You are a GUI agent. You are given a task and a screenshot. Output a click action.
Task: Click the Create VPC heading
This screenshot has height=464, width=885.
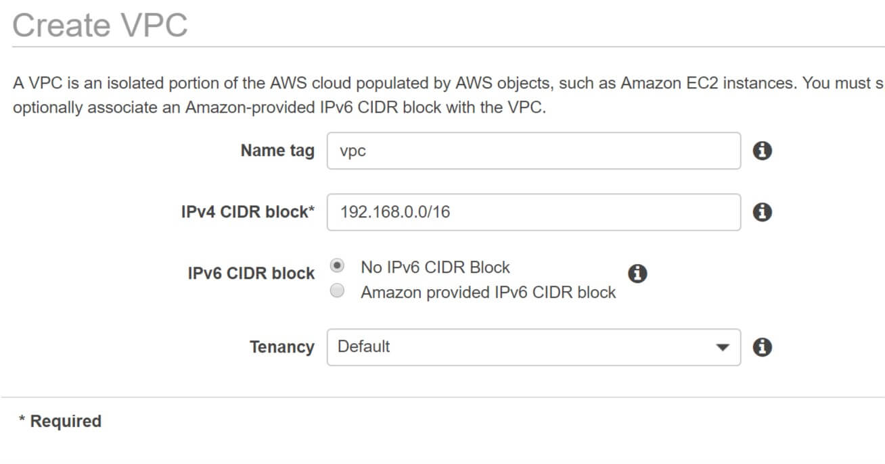click(100, 26)
